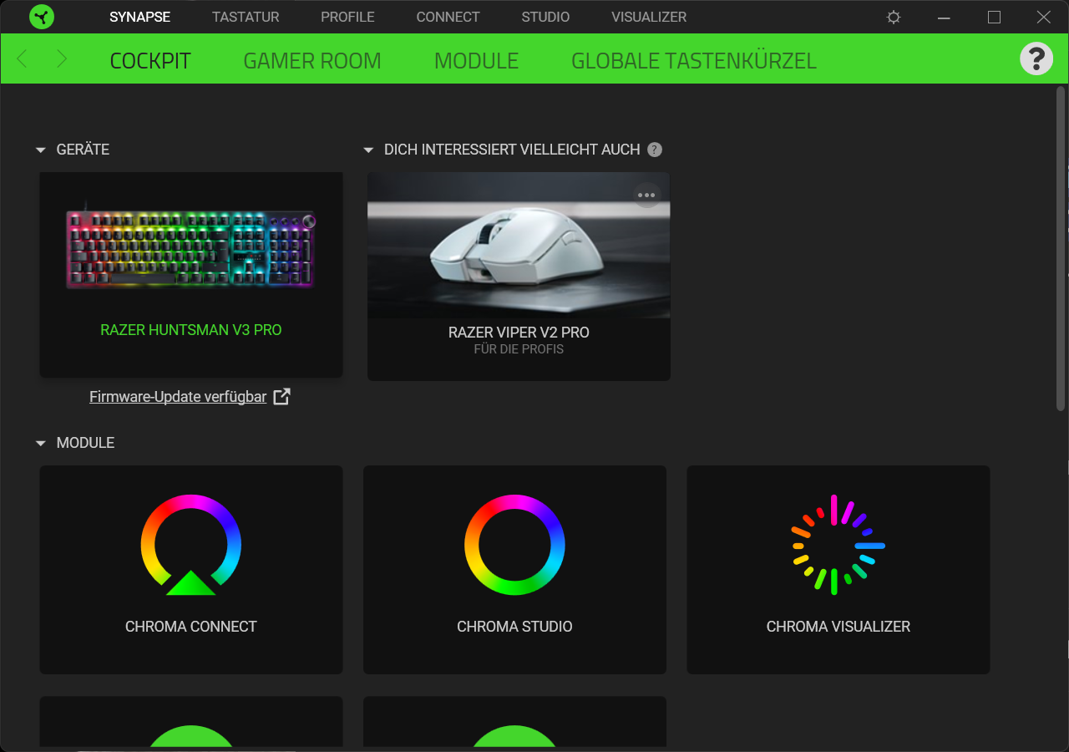The image size is (1069, 752).
Task: Click the info icon beside Dich interessiert vielleicht auch
Action: [x=655, y=150]
